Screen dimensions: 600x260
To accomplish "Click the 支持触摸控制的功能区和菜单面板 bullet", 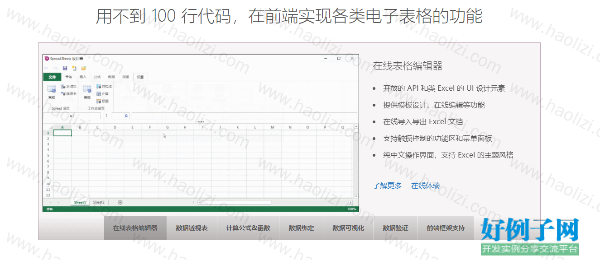I will coord(437,138).
